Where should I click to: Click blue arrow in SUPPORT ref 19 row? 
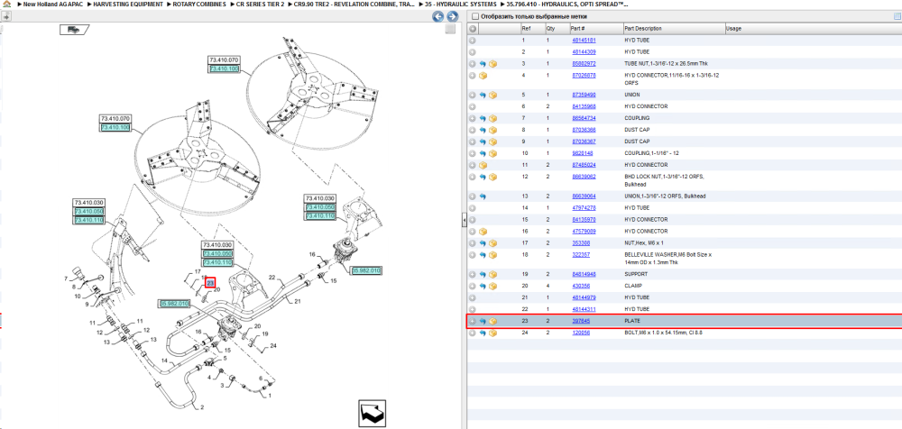click(x=483, y=274)
